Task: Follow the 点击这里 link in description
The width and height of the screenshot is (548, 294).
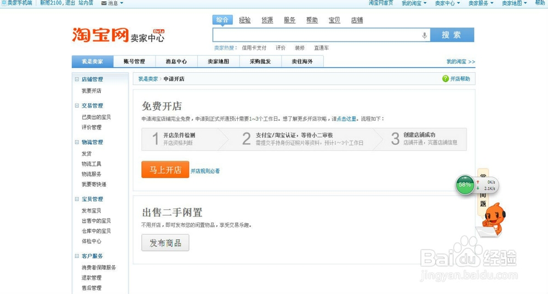Action: [346, 119]
